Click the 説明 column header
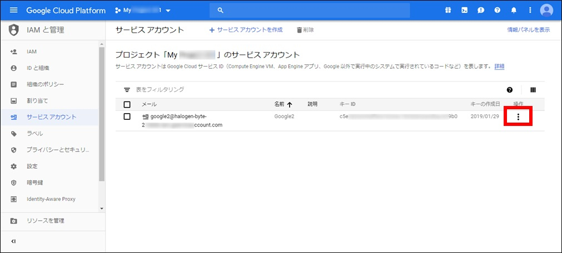 pyautogui.click(x=312, y=104)
